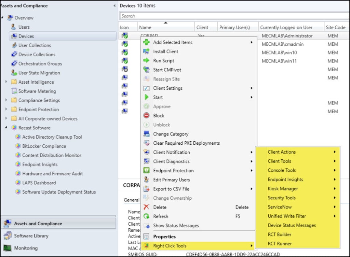Click the Start CMPivot icon

click(146, 70)
